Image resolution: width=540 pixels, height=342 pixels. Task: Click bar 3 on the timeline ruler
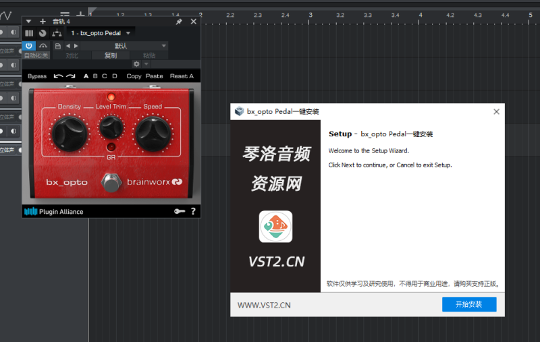[x=310, y=15]
